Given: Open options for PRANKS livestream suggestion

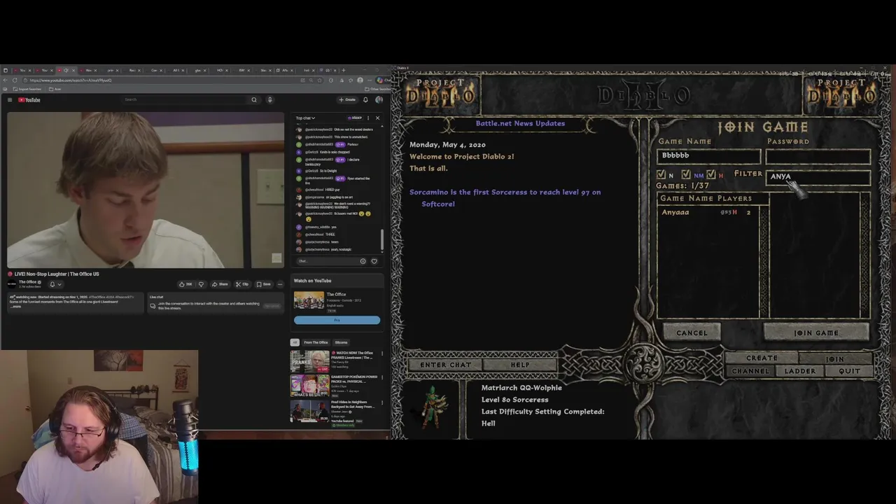Looking at the screenshot, I should 382,353.
